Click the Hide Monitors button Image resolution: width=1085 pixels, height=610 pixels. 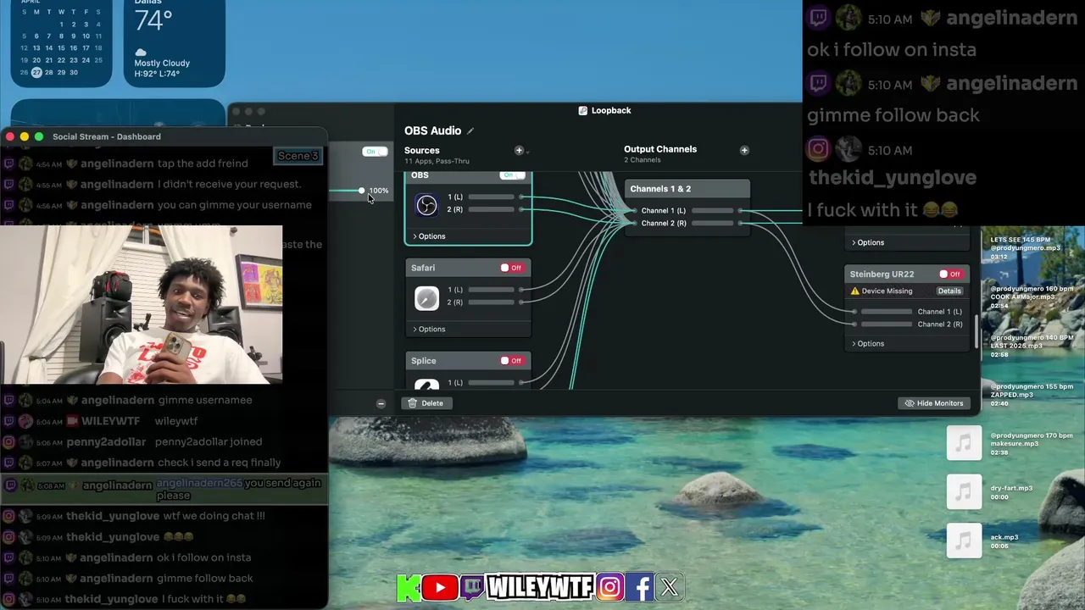pos(934,403)
